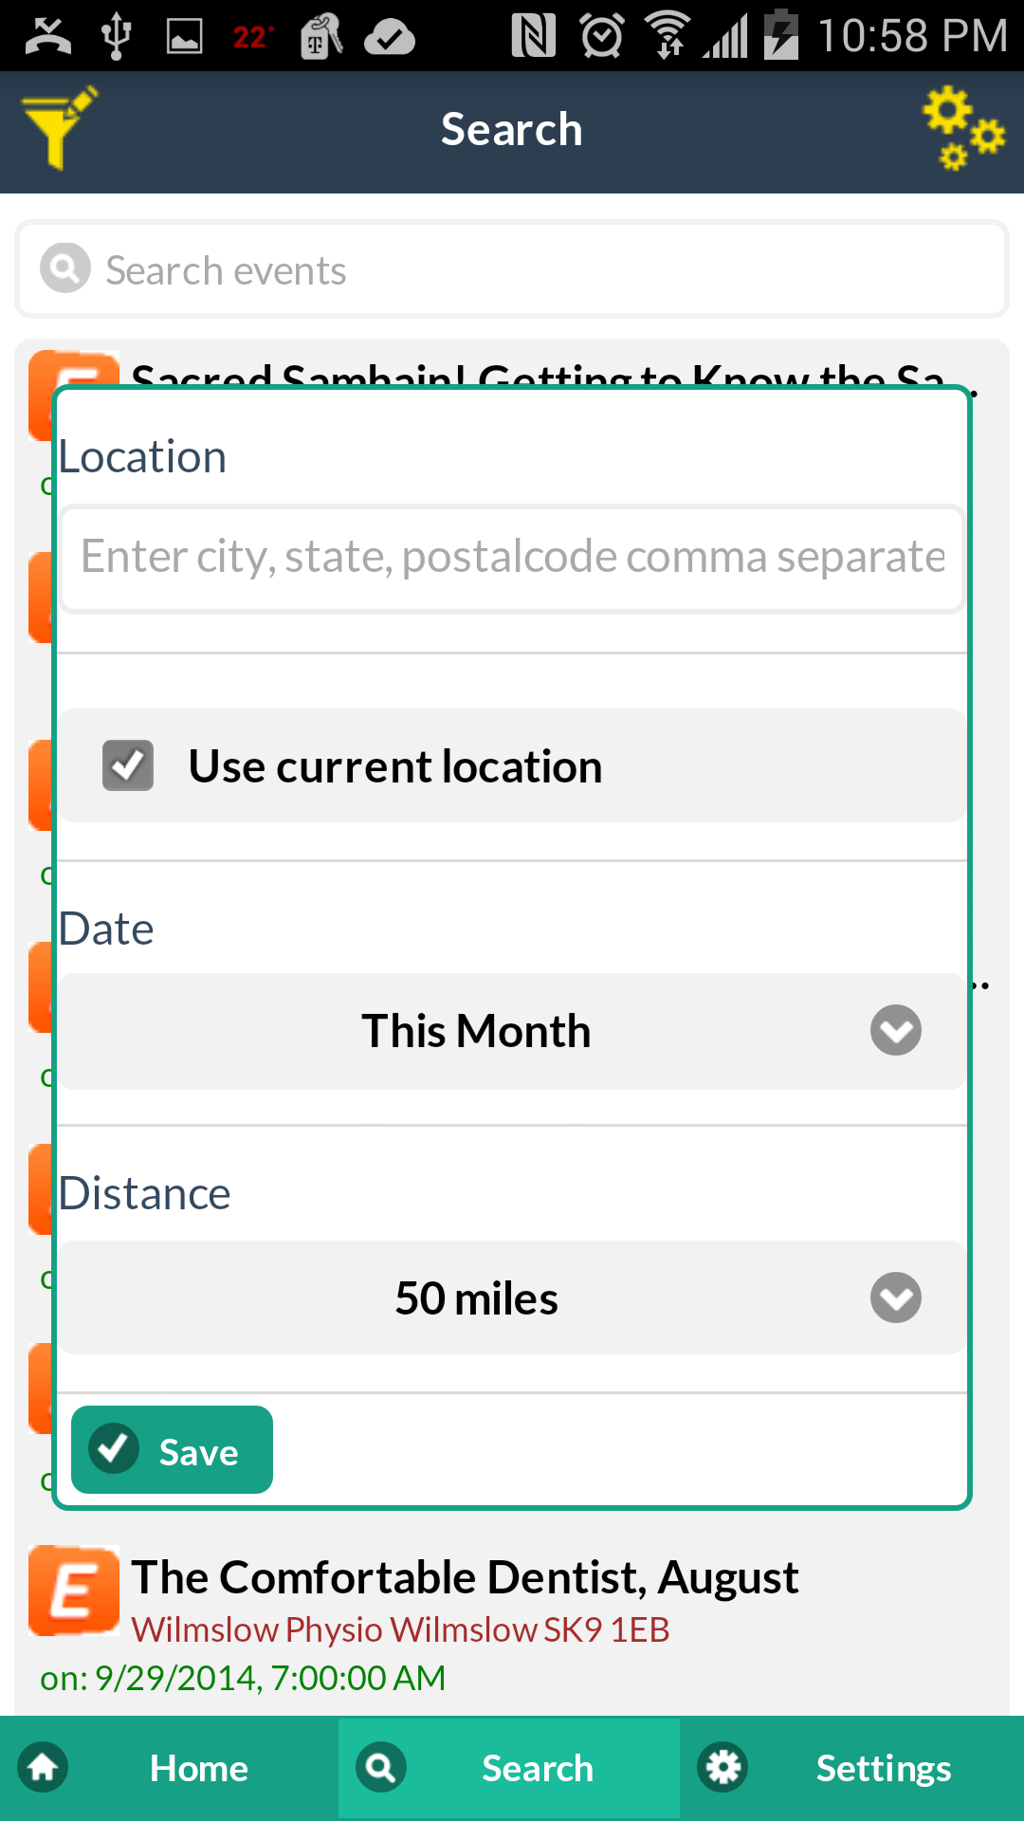Open The Comfortable Dentist, August event
Viewport: 1024px width, 1821px height.
pyautogui.click(x=465, y=1578)
